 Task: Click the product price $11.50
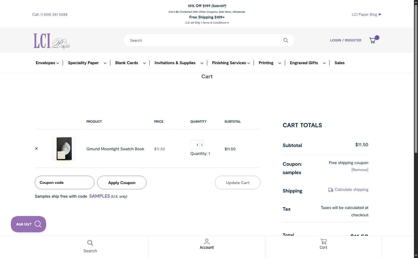coord(159,149)
